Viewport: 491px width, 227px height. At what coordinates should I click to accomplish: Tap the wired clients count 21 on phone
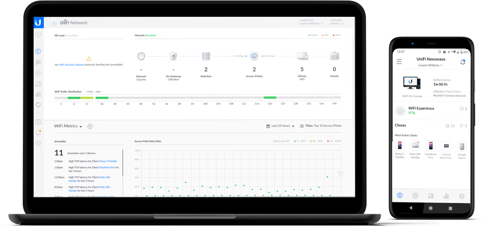450,126
